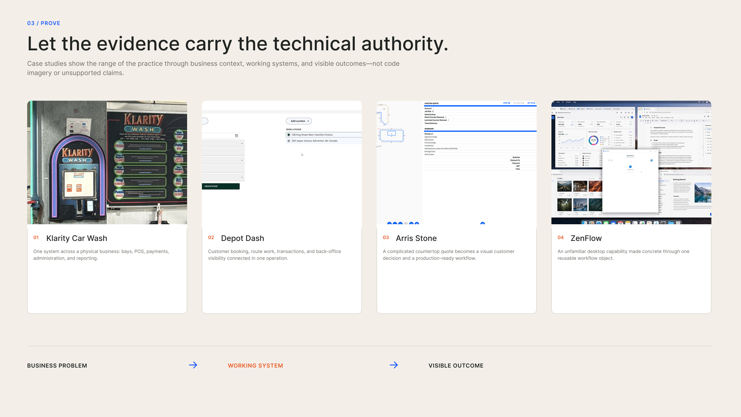Image resolution: width=741 pixels, height=417 pixels.
Task: Open the ZenFlow desktop screenshot thumbnail
Action: pyautogui.click(x=631, y=162)
